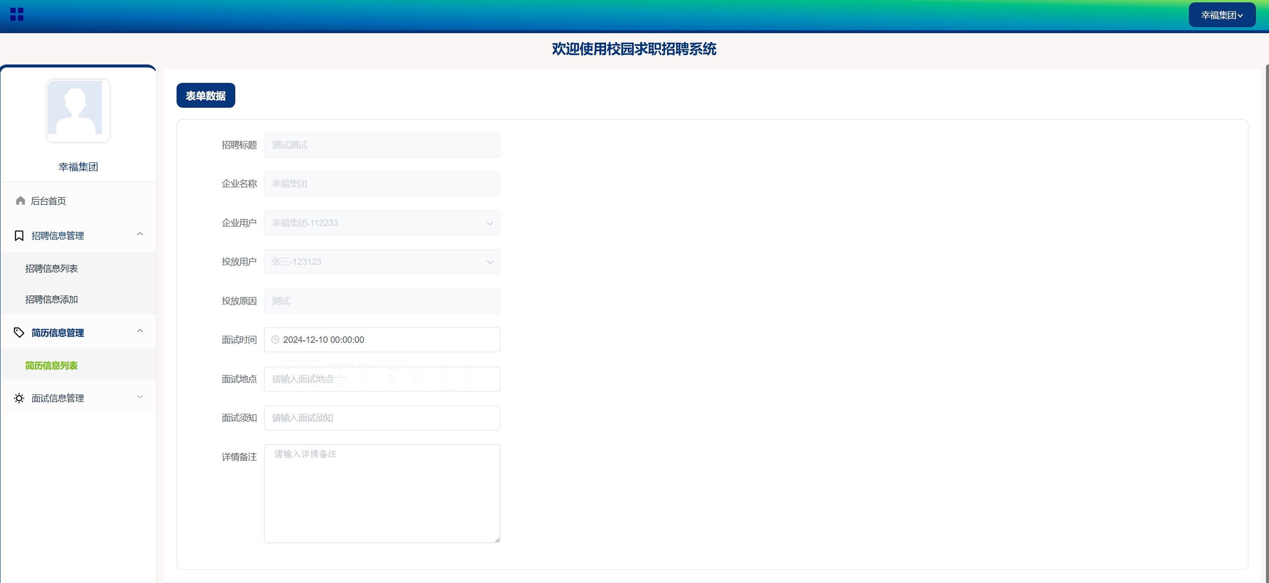
Task: Click the 面试地点 input field
Action: [382, 379]
